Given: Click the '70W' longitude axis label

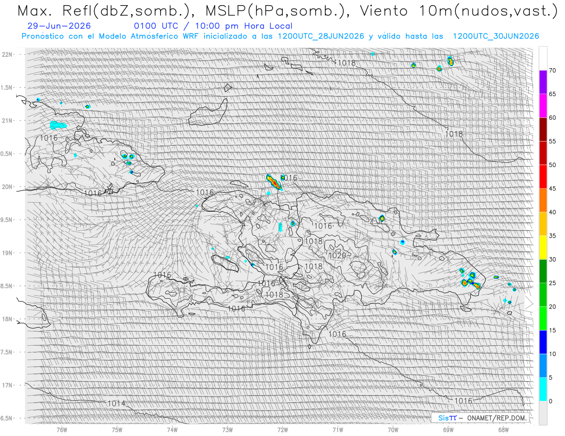Looking at the screenshot, I should click(x=393, y=429).
